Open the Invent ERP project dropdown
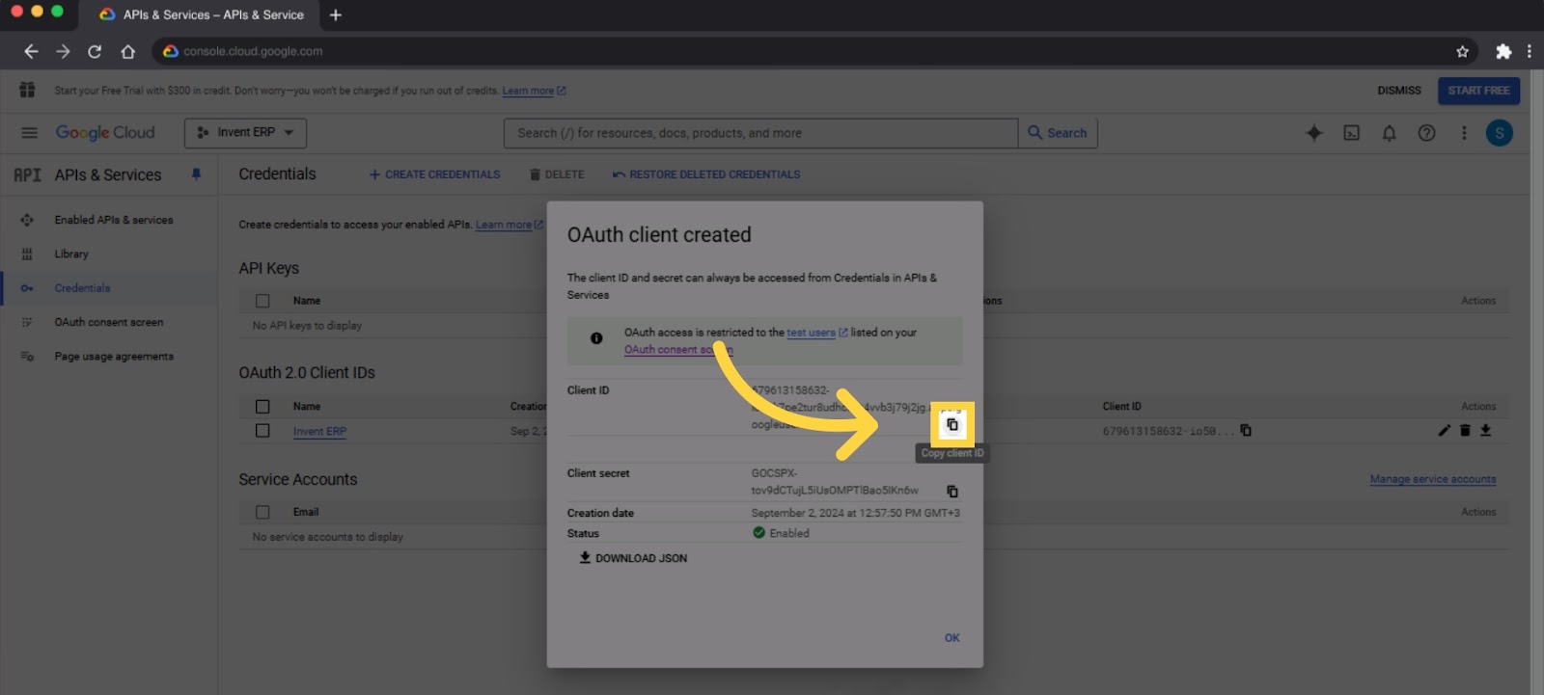The height and width of the screenshot is (695, 1544). pos(245,133)
